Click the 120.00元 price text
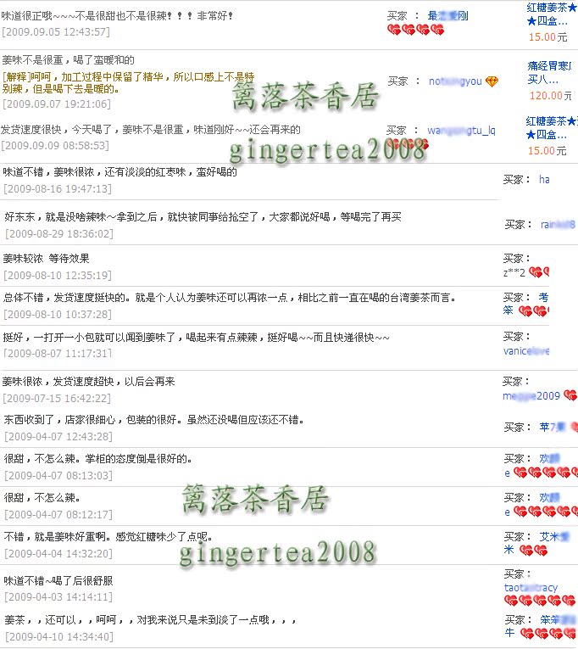The height and width of the screenshot is (649, 578). 550,96
